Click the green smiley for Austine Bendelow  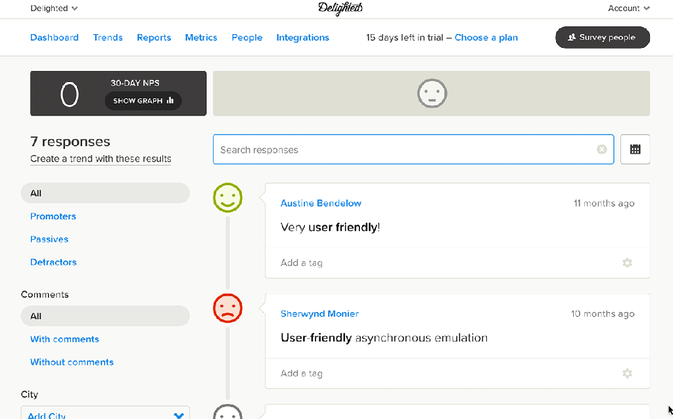[228, 198]
